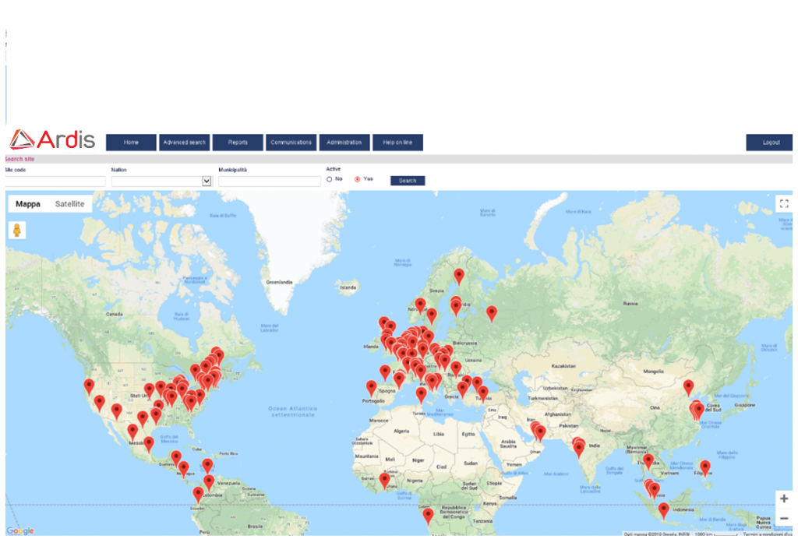This screenshot has height=539, width=798.
Task: Select the Active No radio button
Action: (330, 179)
